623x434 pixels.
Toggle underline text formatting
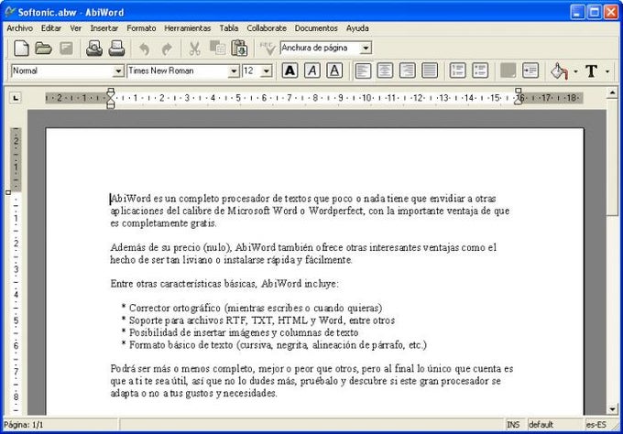334,71
